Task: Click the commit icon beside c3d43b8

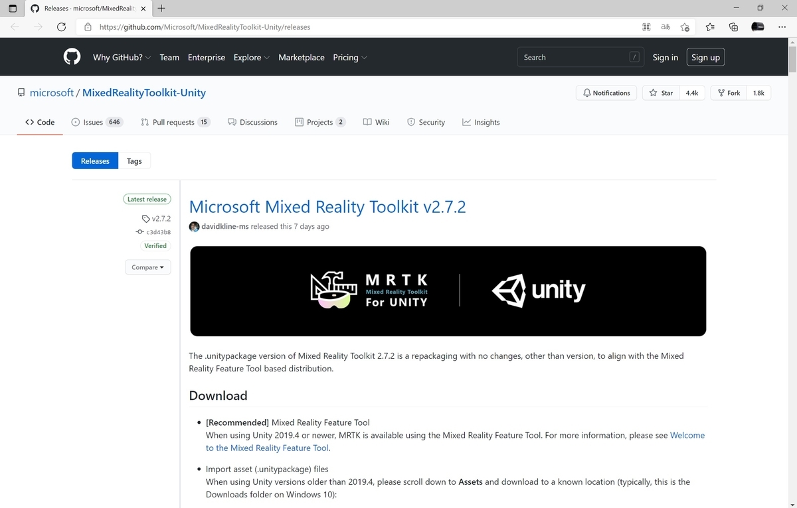Action: click(x=139, y=232)
